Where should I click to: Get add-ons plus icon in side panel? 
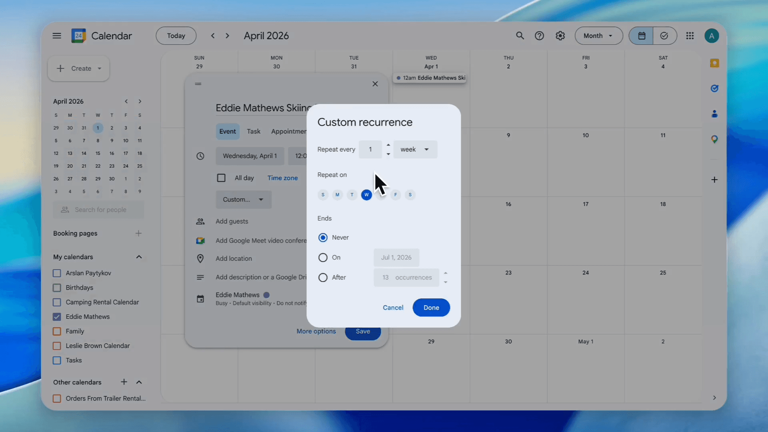714,180
